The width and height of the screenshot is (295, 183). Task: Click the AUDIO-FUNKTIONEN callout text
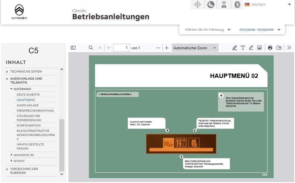[141, 123]
